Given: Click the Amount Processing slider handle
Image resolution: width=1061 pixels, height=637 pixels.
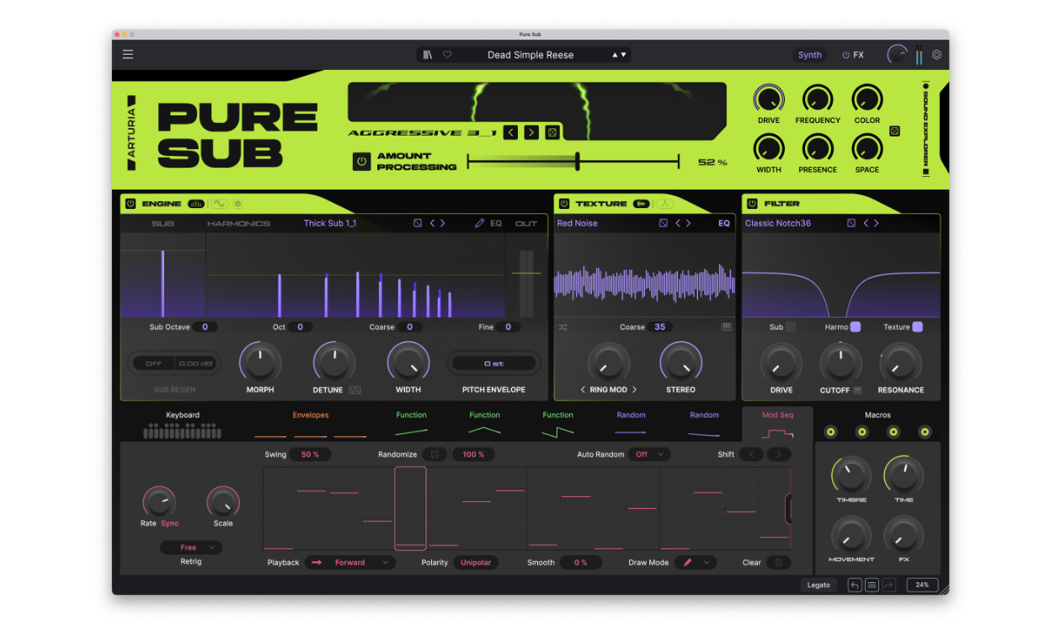Looking at the screenshot, I should coord(578,161).
